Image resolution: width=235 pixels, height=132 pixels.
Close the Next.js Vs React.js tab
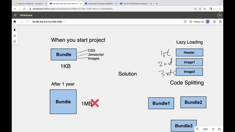(46, 4)
